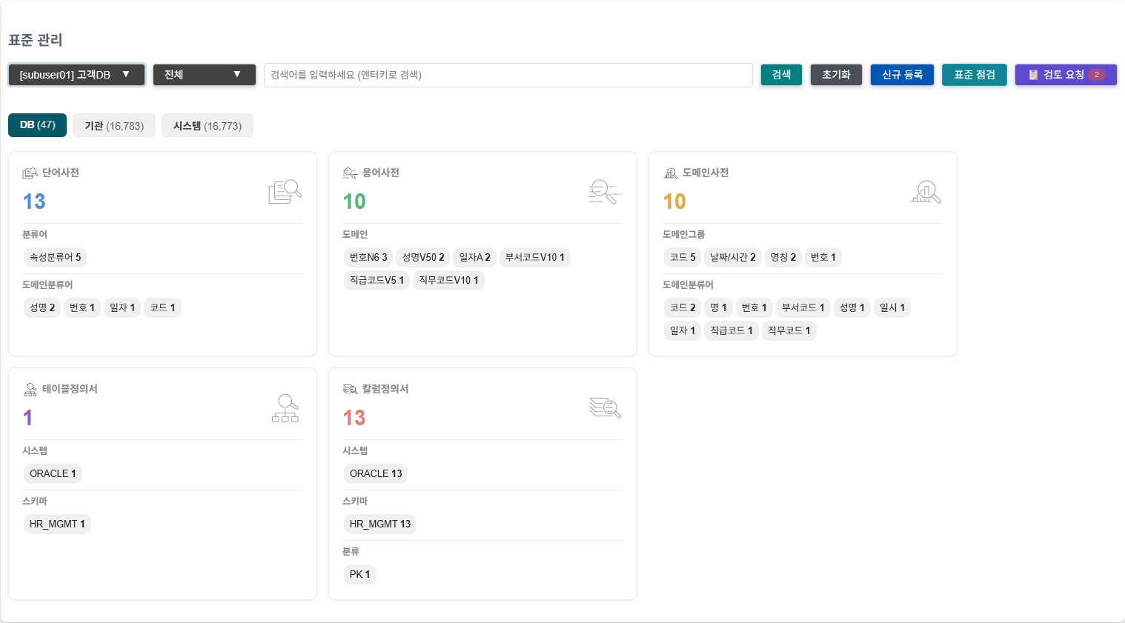Select the 성명 1 chip in 도메인사전
The height and width of the screenshot is (623, 1125).
(852, 307)
